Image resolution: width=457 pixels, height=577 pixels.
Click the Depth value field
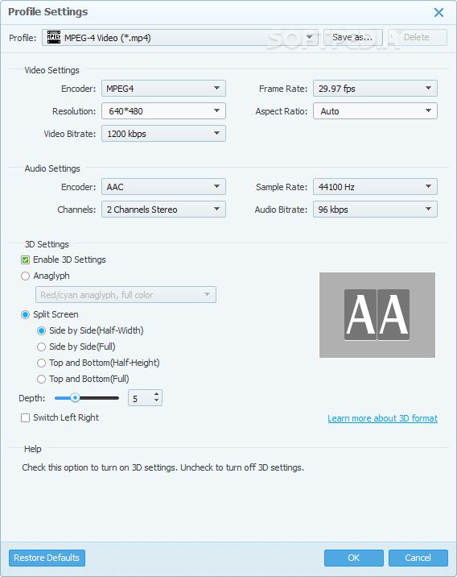[x=140, y=398]
